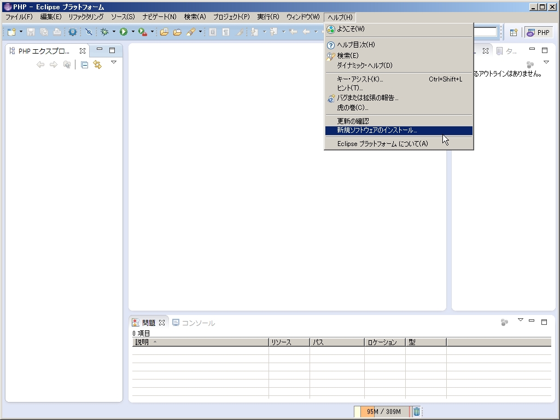The image size is (560, 420).
Task: Close the PHP Explorer tab
Action: tap(83, 51)
